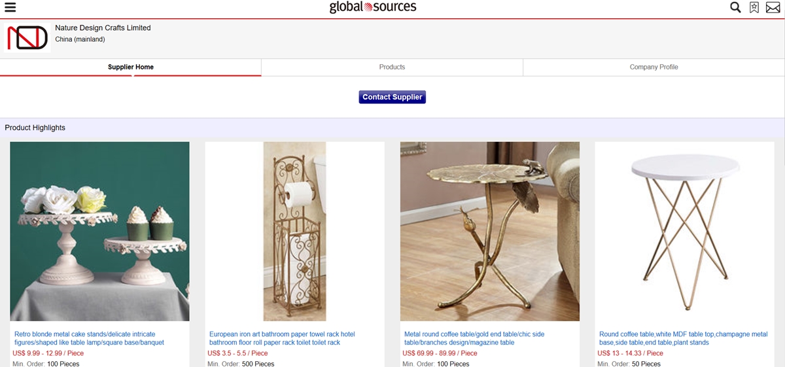Click the Global Sources logo
The width and height of the screenshot is (785, 367).
point(373,7)
